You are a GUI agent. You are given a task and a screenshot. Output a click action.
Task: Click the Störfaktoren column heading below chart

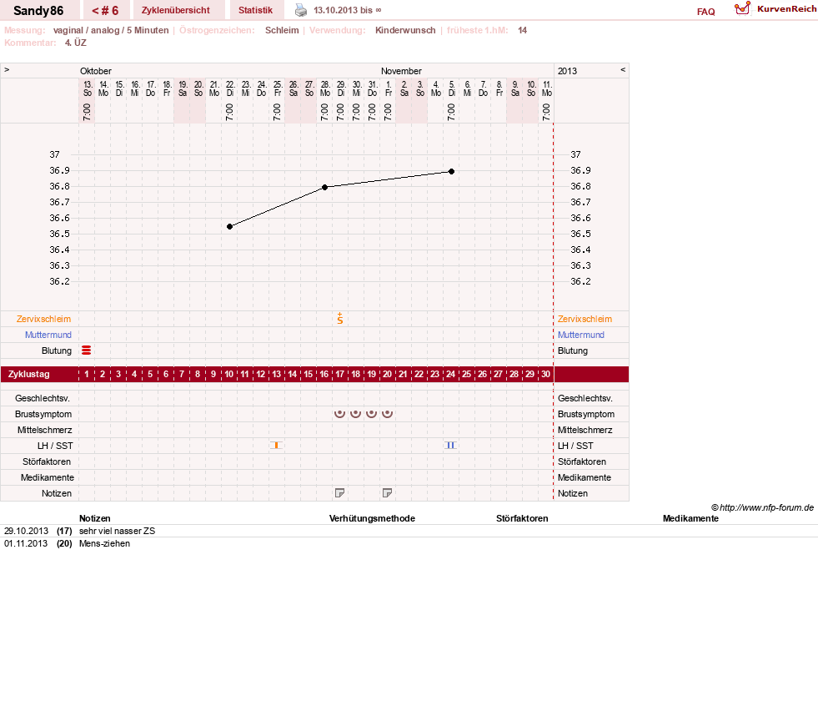[x=522, y=518]
